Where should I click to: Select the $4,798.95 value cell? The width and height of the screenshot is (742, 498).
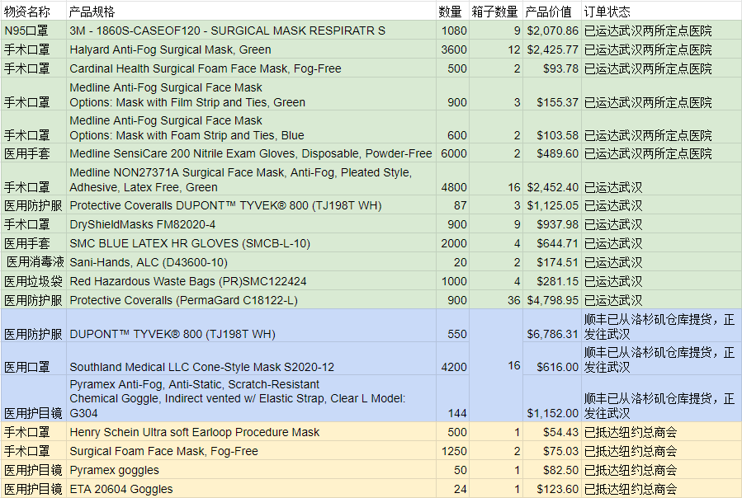(x=552, y=300)
